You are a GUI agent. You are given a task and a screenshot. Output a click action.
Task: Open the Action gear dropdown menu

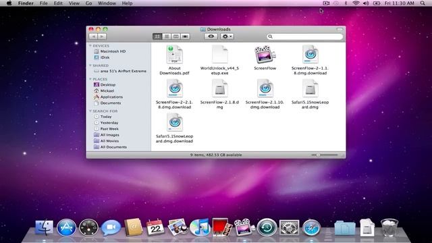227,36
